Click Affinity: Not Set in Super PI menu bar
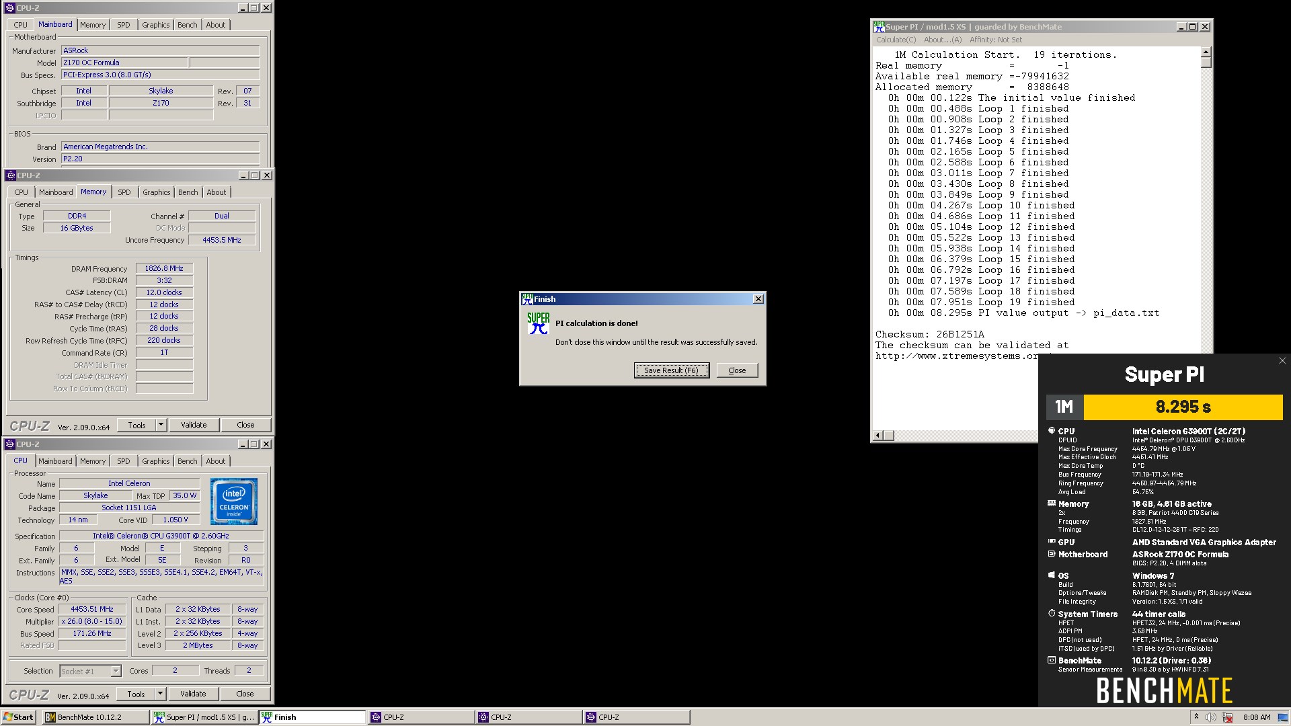The height and width of the screenshot is (726, 1291). click(x=995, y=40)
